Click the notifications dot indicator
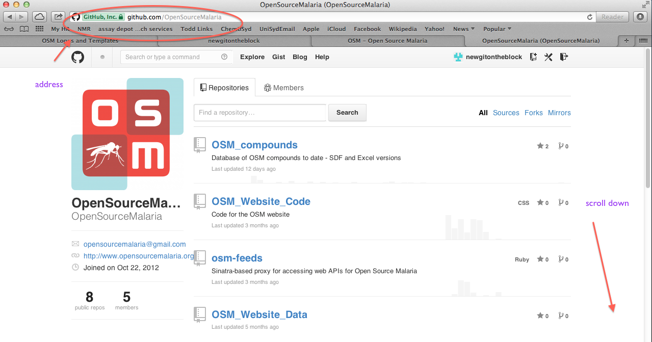This screenshot has height=342, width=652. (102, 57)
